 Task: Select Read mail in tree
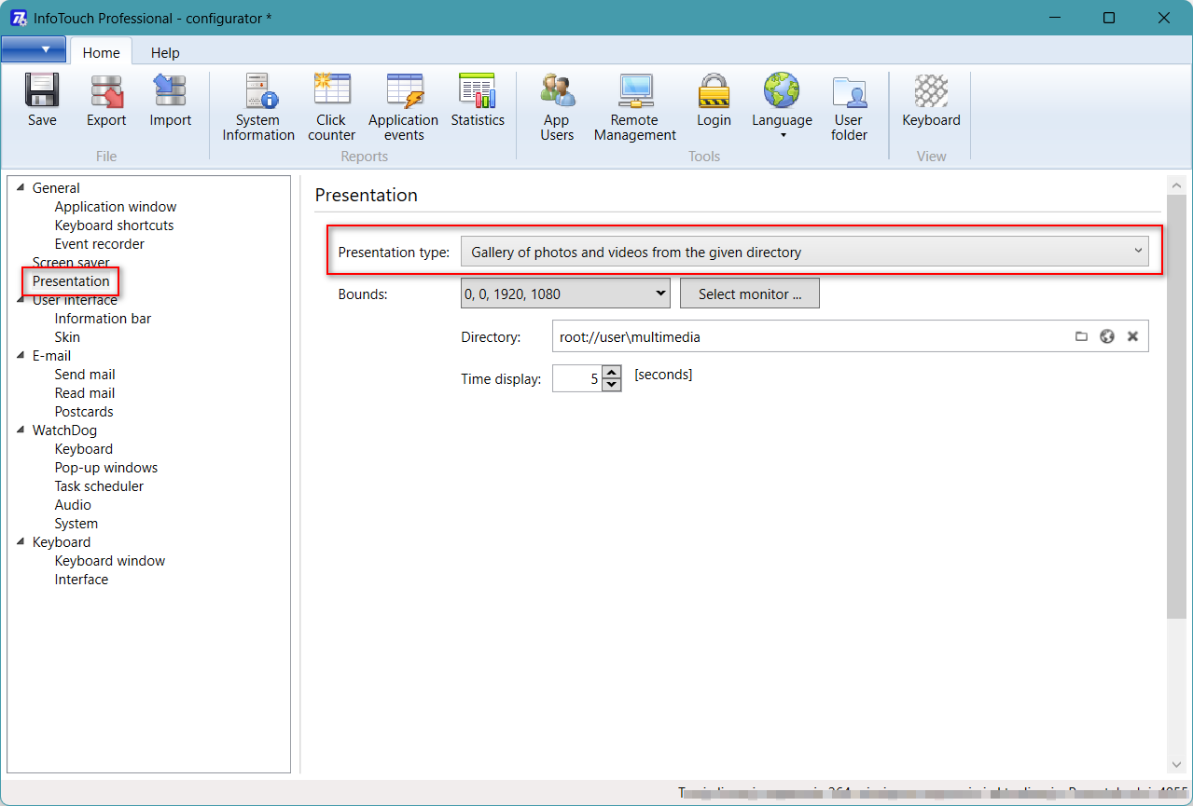85,392
